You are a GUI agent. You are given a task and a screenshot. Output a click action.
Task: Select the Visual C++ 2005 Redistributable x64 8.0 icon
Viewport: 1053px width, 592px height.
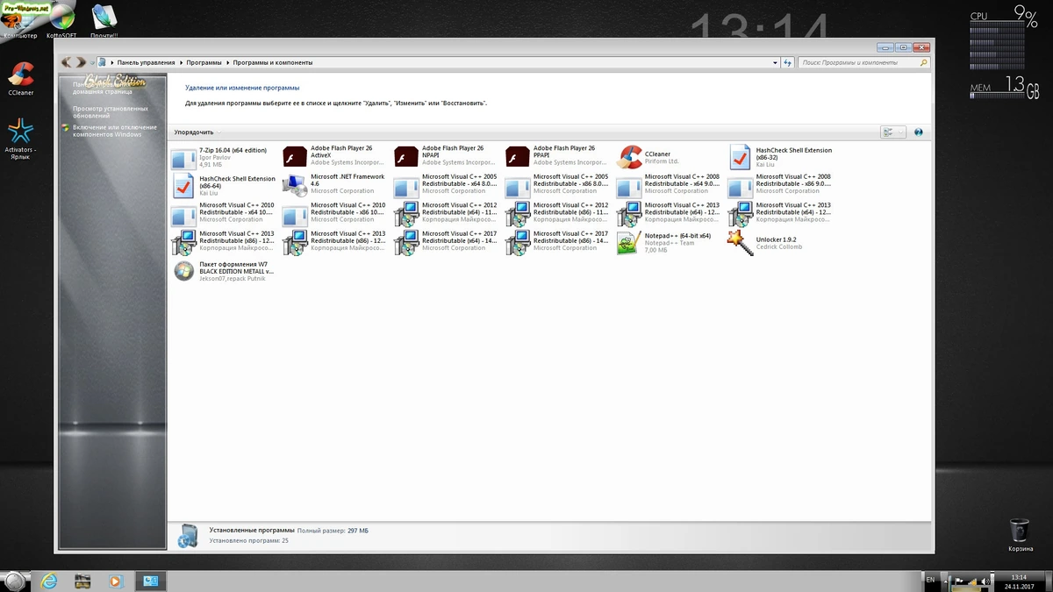406,186
